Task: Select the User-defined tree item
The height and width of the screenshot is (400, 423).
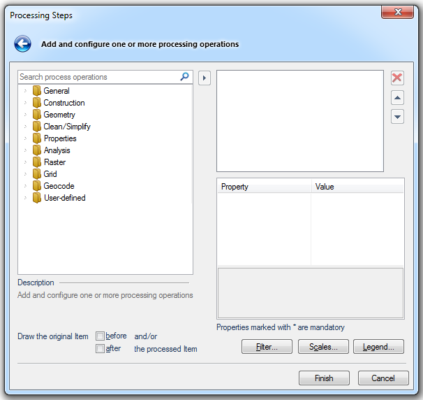Action: 64,198
